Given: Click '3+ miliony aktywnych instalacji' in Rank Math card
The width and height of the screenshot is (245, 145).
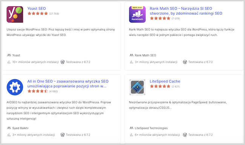Looking at the screenshot, I should point(156,62).
